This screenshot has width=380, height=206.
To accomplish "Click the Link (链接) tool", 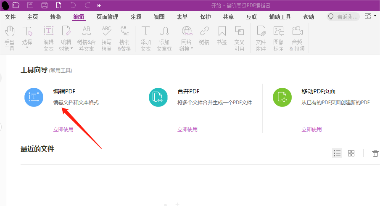I will tap(204, 36).
